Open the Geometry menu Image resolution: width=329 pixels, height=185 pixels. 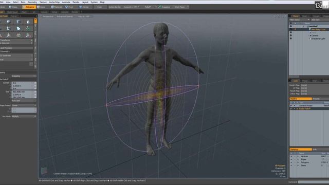[x=32, y=2]
